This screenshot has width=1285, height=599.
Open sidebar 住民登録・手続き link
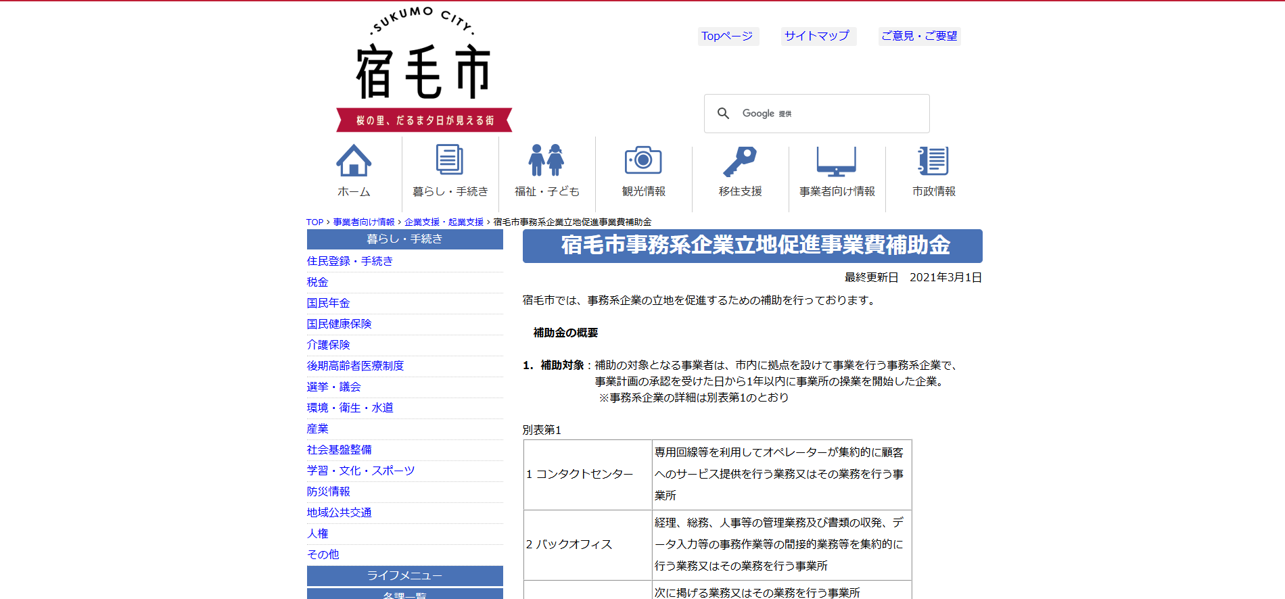tap(350, 261)
